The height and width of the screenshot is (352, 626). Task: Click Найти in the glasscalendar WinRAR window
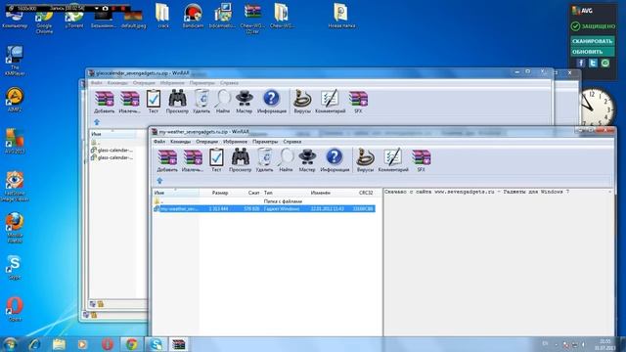coord(223,102)
